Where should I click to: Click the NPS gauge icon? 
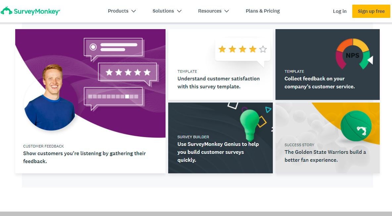[x=354, y=54]
